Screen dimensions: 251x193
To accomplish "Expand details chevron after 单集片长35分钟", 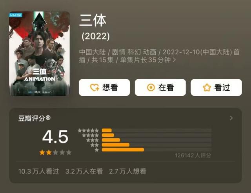I will pyautogui.click(x=174, y=60).
